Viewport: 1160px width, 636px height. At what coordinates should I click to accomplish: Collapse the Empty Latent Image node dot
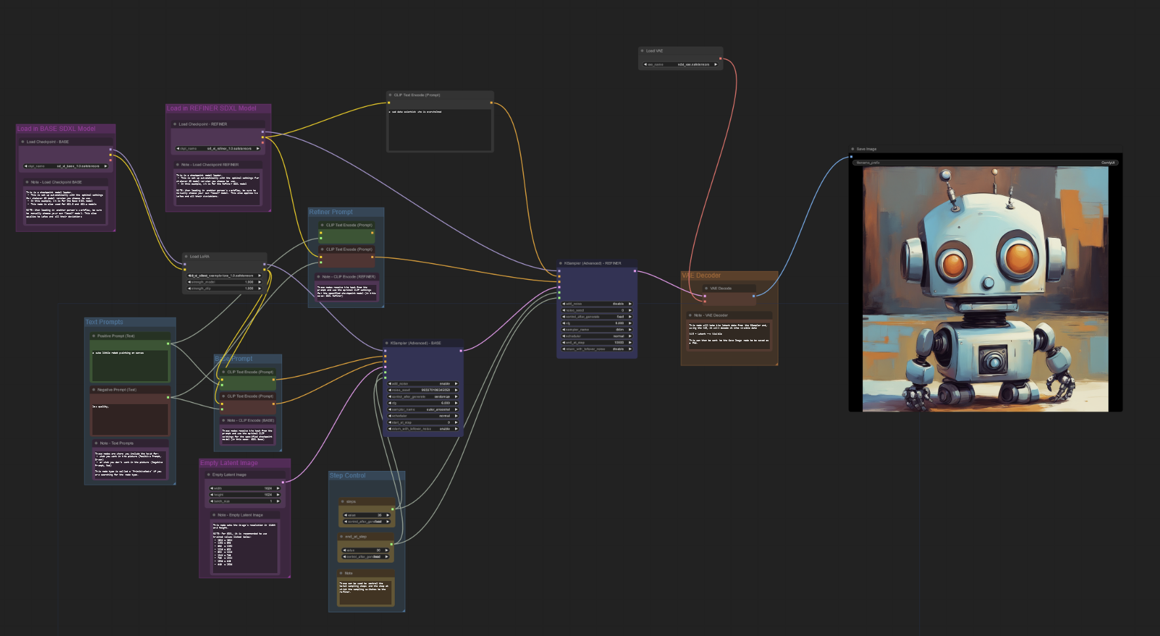click(209, 475)
